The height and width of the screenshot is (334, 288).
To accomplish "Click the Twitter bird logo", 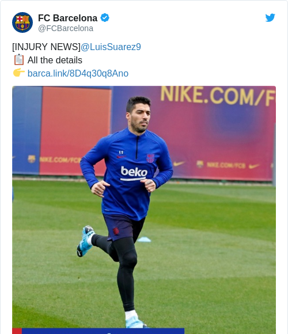I will pos(270,18).
